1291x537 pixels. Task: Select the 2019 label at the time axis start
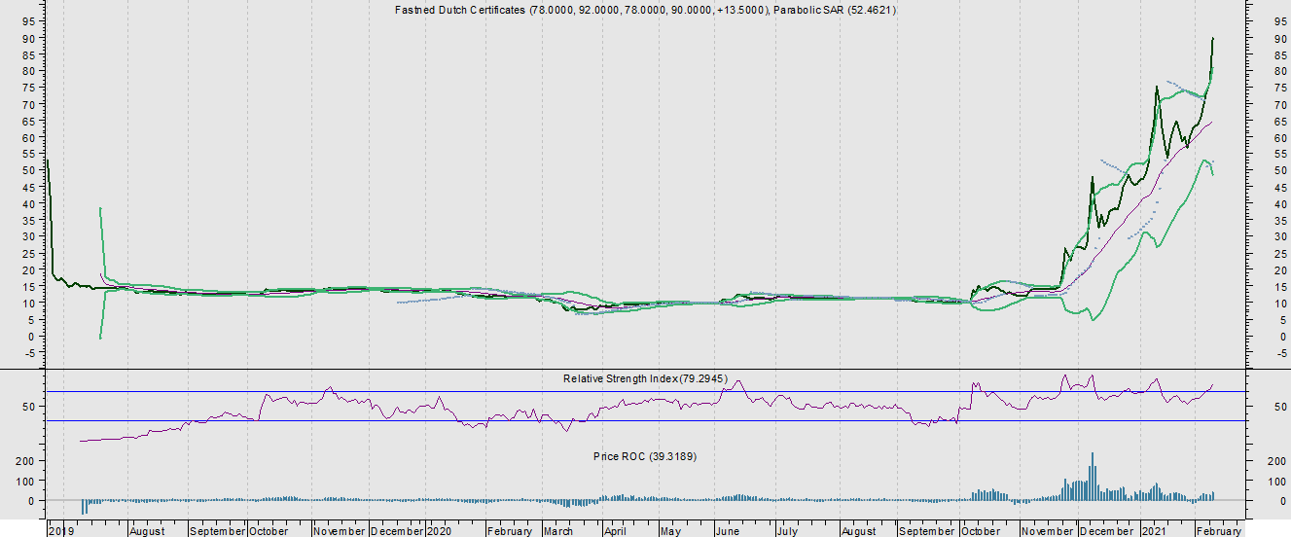pyautogui.click(x=61, y=531)
